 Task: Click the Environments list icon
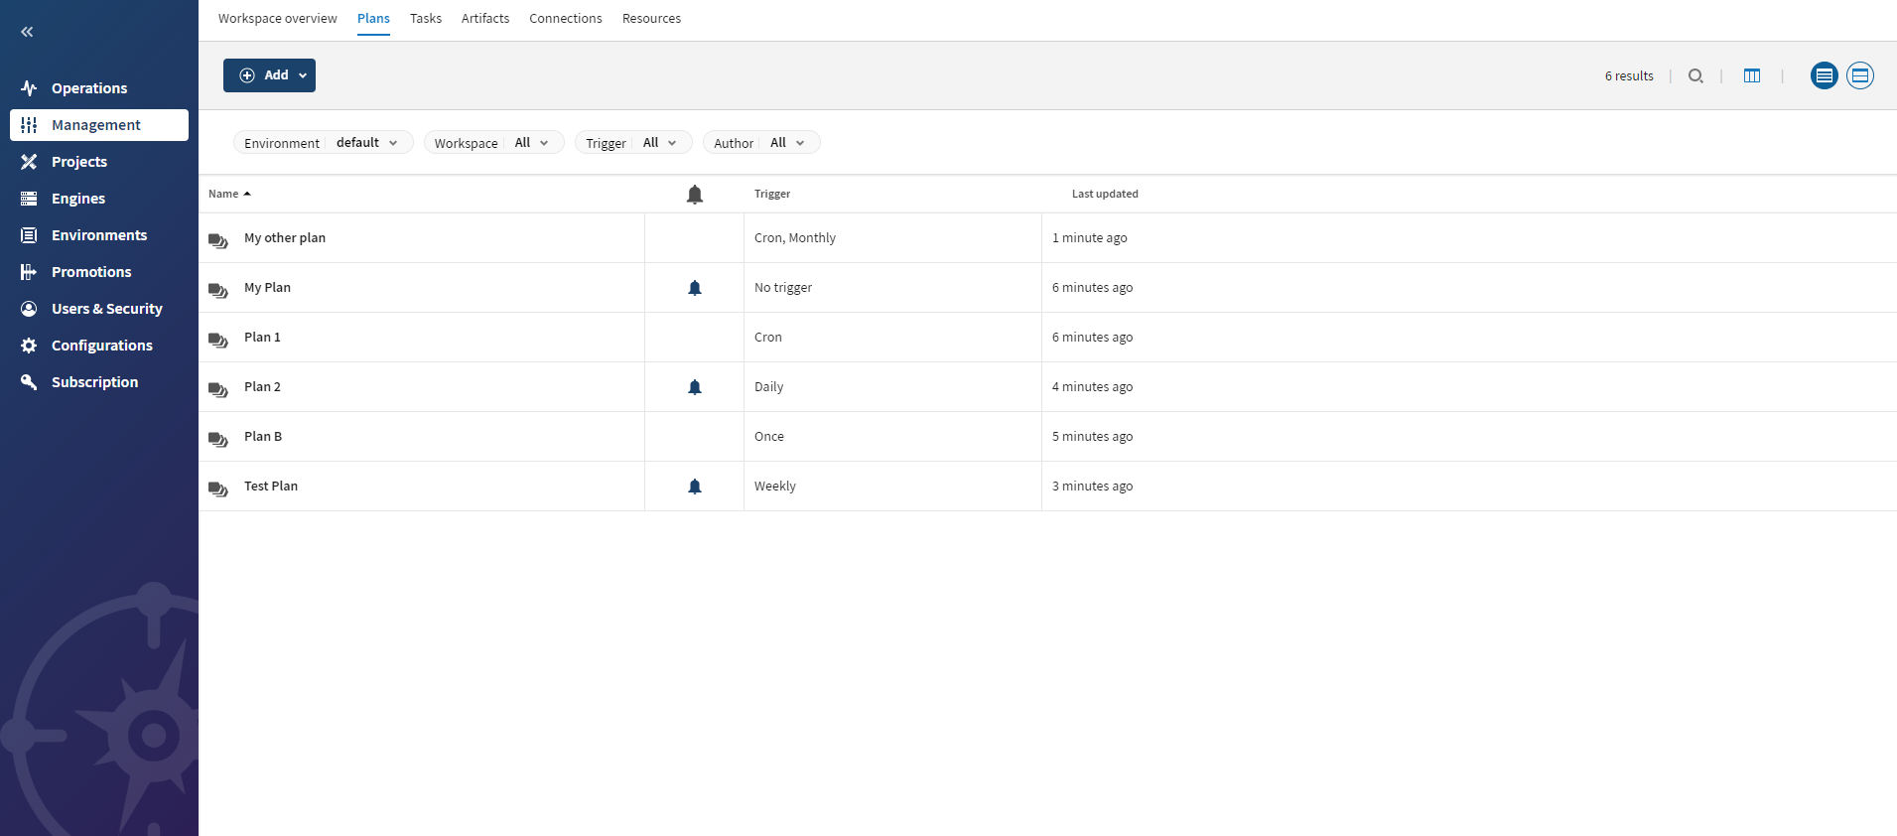click(x=29, y=235)
